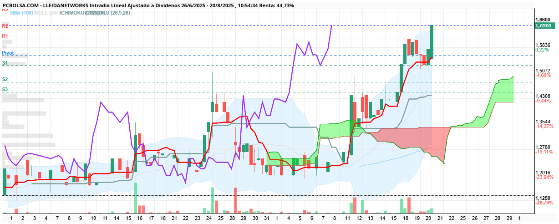The image size is (559, 224).
Task: Click the -9,44% change value
Action: click(544, 101)
